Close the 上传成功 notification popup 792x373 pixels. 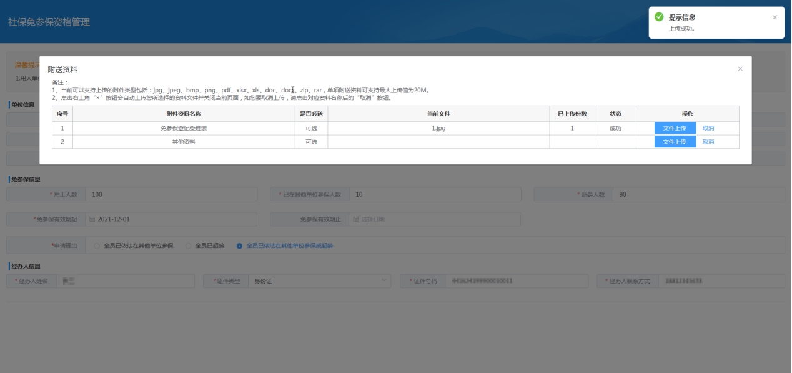(x=775, y=17)
